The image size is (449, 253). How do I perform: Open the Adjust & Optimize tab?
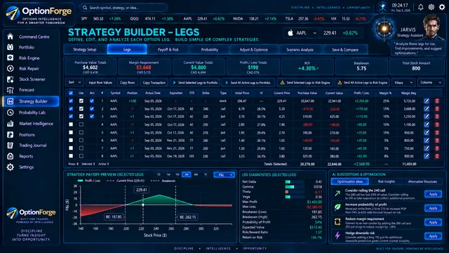click(x=254, y=49)
